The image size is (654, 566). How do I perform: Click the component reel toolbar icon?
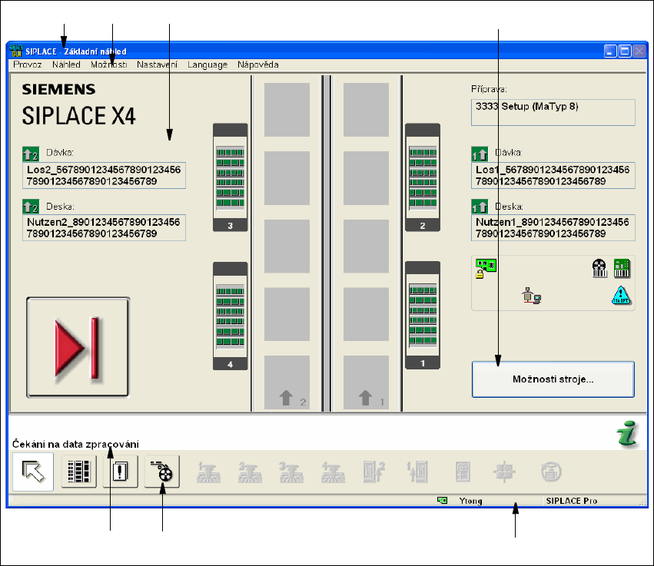162,472
